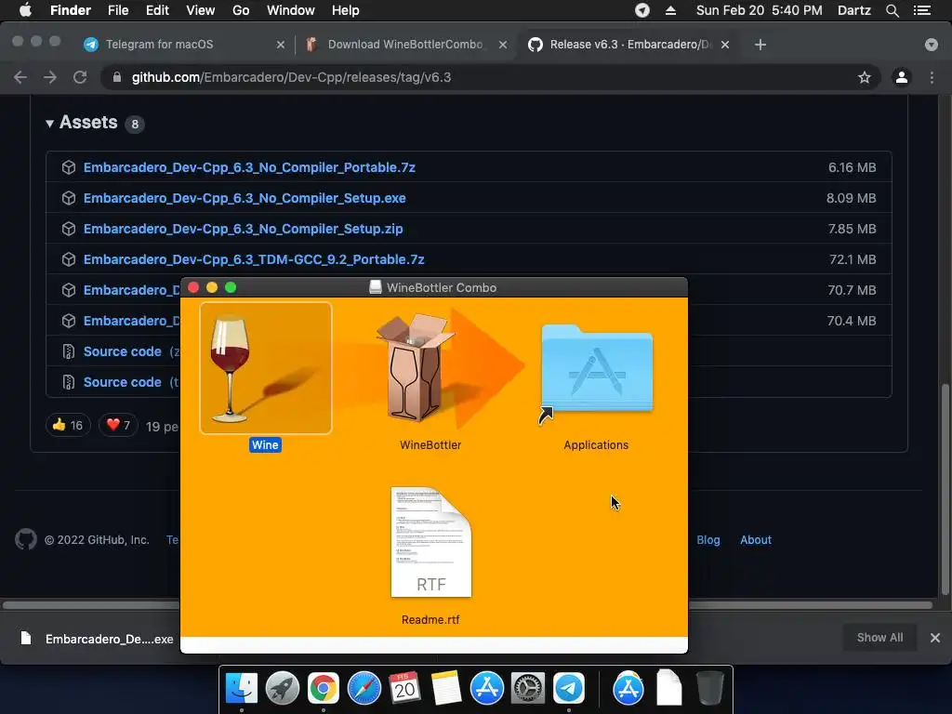This screenshot has width=952, height=714.
Task: Close the Telegram for macOS tab
Action: click(281, 45)
